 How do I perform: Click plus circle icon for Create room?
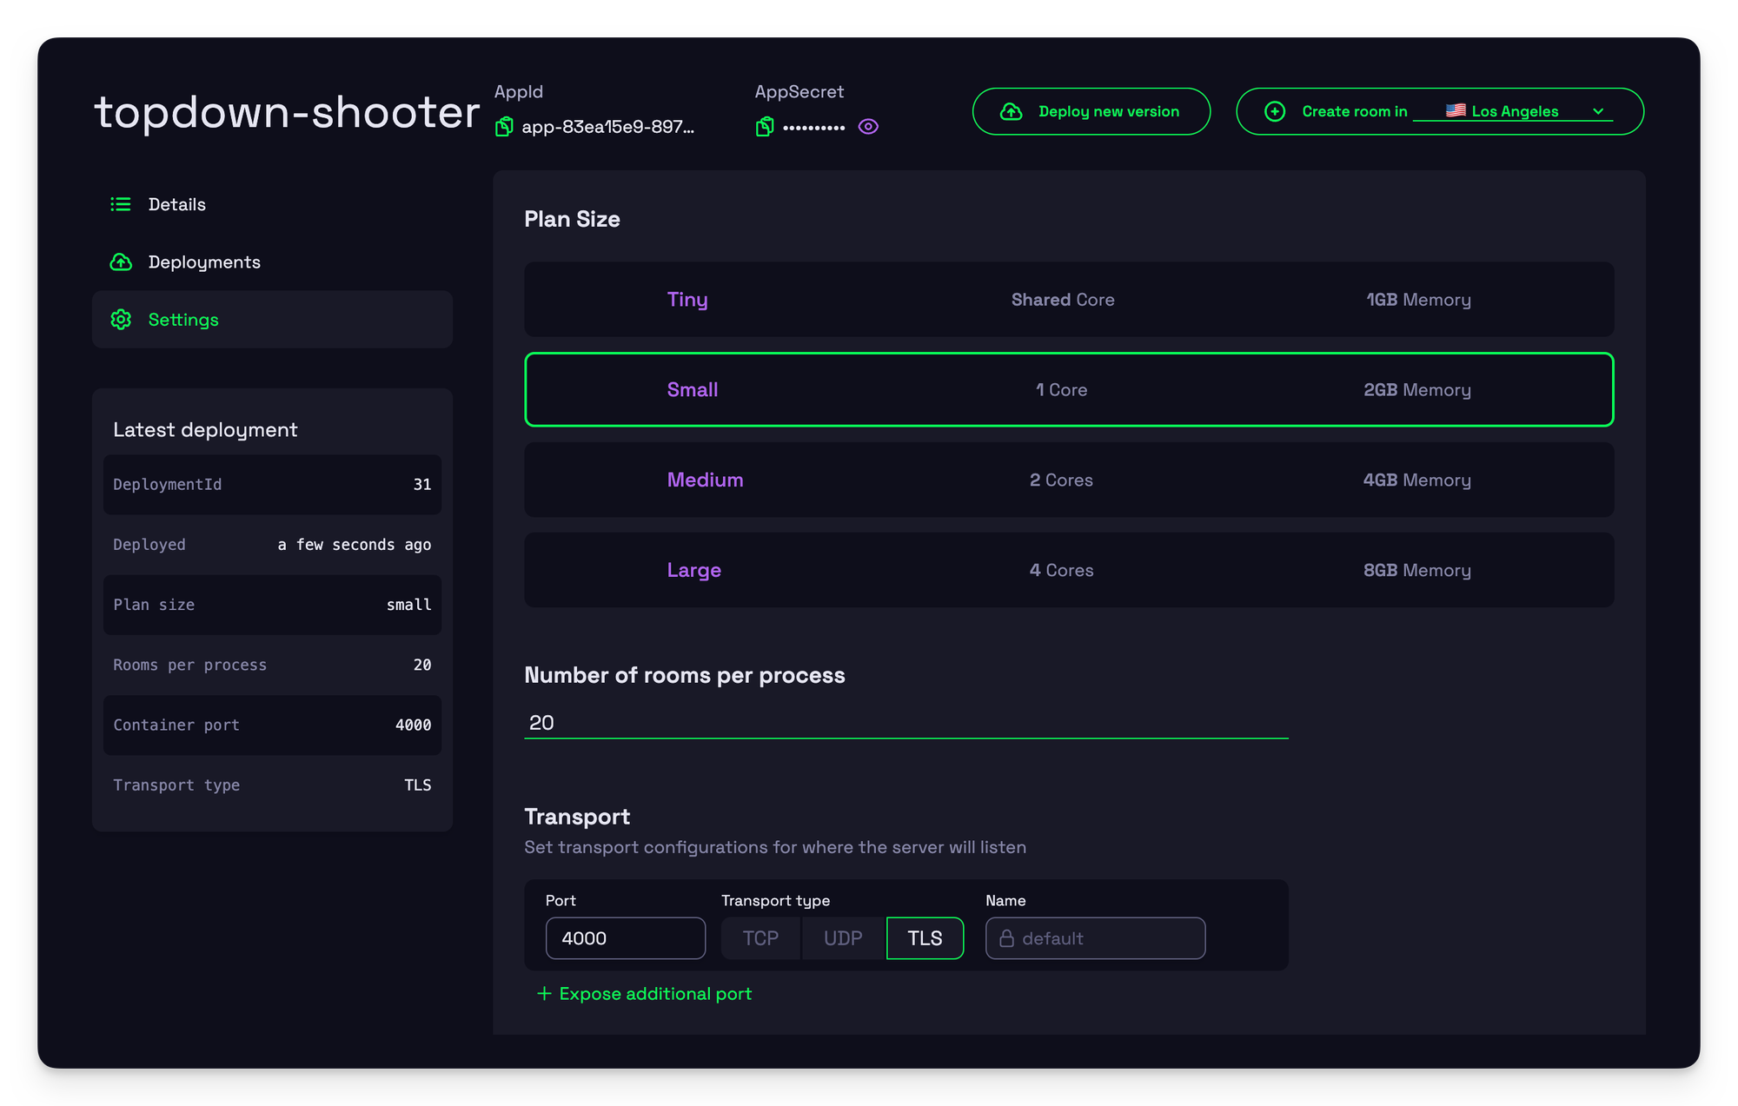pos(1275,111)
